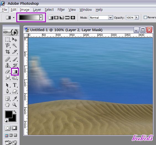
Task: Swap foreground and background colors
Action: (15, 111)
